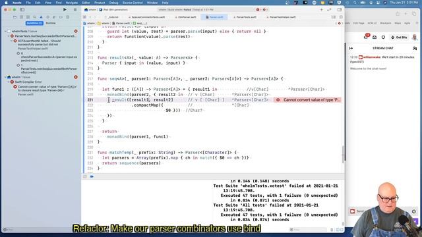Open the Source Control navigator icon
The height and width of the screenshot is (237, 422).
point(21,17)
